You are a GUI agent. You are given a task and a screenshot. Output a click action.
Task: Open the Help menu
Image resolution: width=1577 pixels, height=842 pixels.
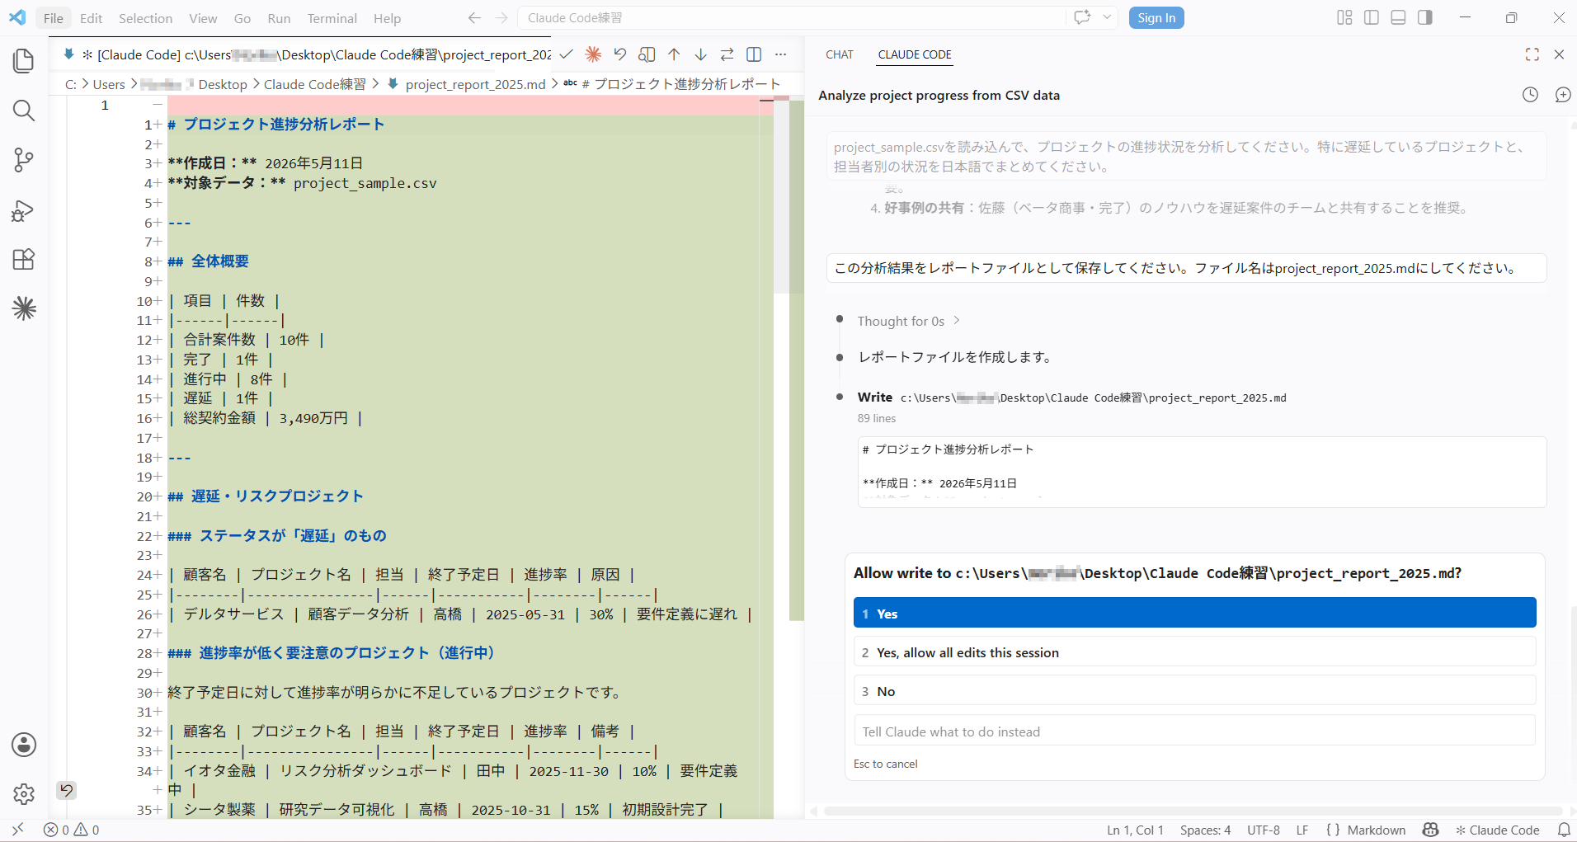[387, 18]
